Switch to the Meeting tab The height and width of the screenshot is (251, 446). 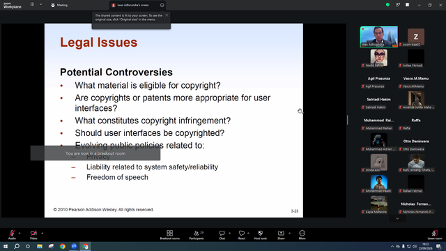59,5
